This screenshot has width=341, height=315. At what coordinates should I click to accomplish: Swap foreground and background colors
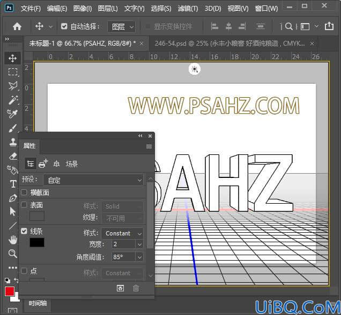coord(16,280)
